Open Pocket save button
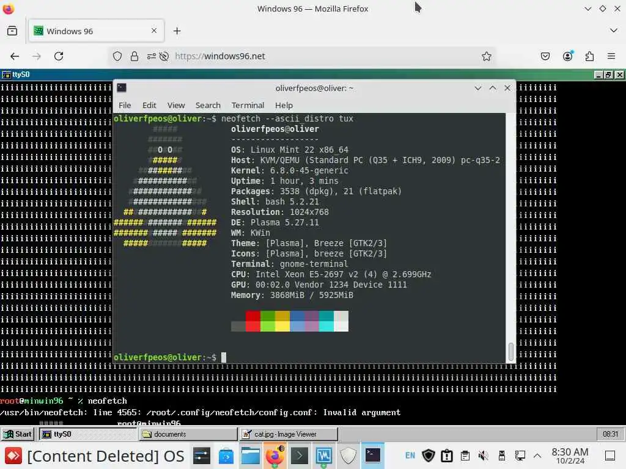 [x=545, y=56]
